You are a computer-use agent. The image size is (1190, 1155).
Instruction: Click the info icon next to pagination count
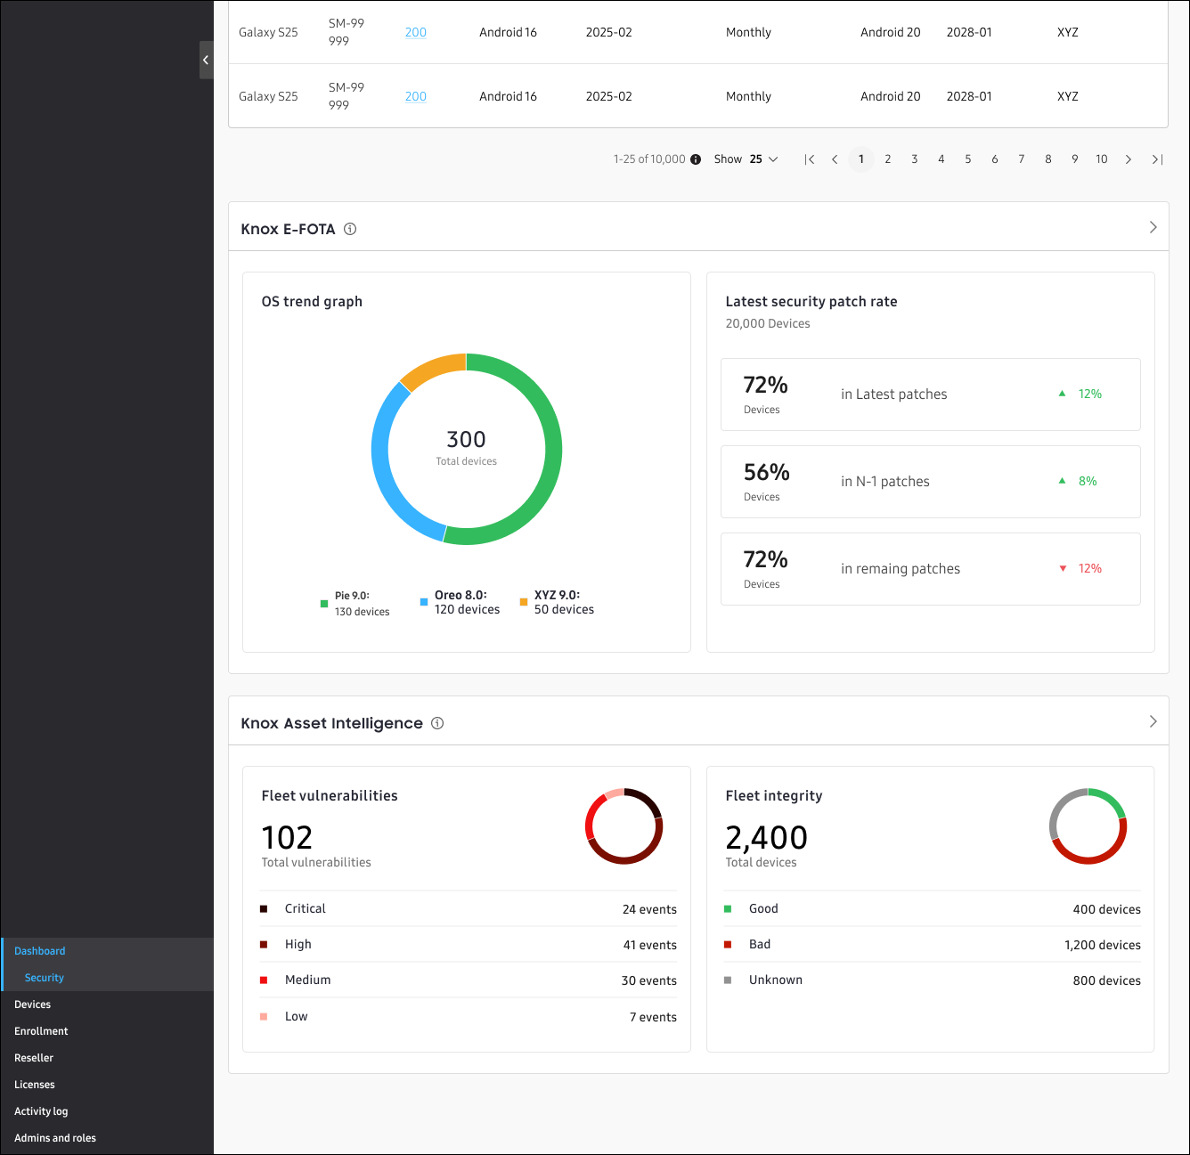tap(695, 159)
